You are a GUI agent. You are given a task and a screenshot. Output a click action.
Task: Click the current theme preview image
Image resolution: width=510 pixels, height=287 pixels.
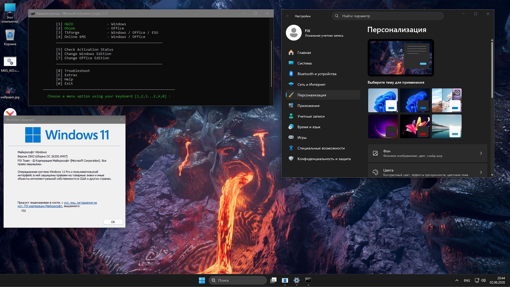pos(401,58)
